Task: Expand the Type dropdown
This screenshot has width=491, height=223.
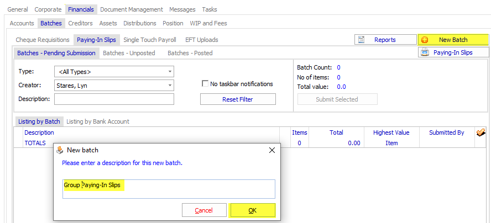Action: (x=169, y=72)
